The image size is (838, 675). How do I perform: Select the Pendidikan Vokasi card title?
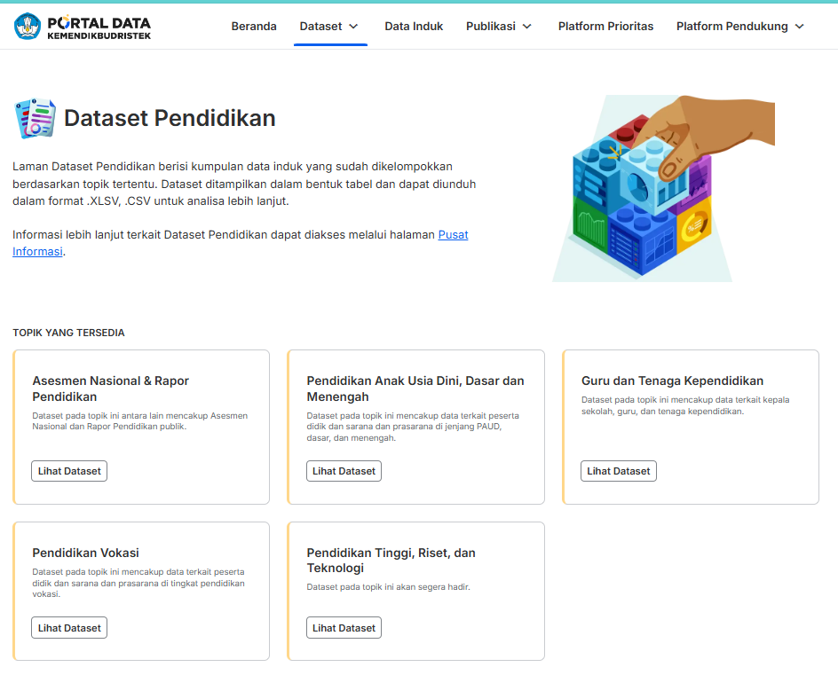coord(85,553)
